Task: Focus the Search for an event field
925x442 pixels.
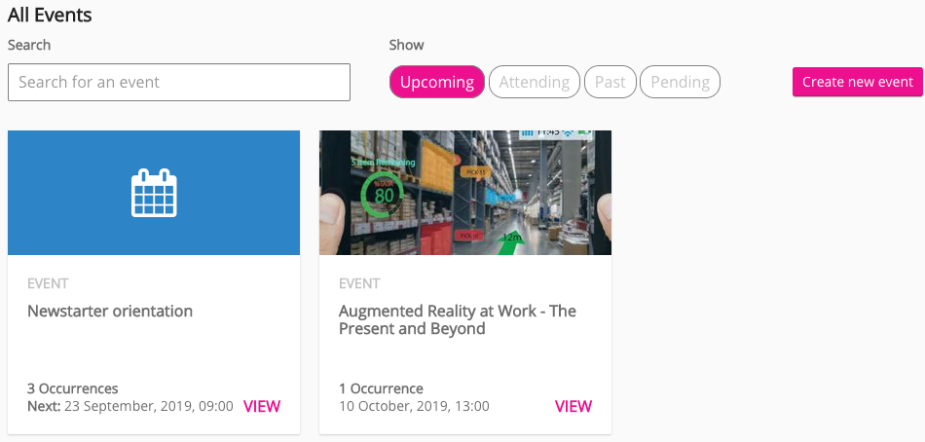Action: pos(178,83)
